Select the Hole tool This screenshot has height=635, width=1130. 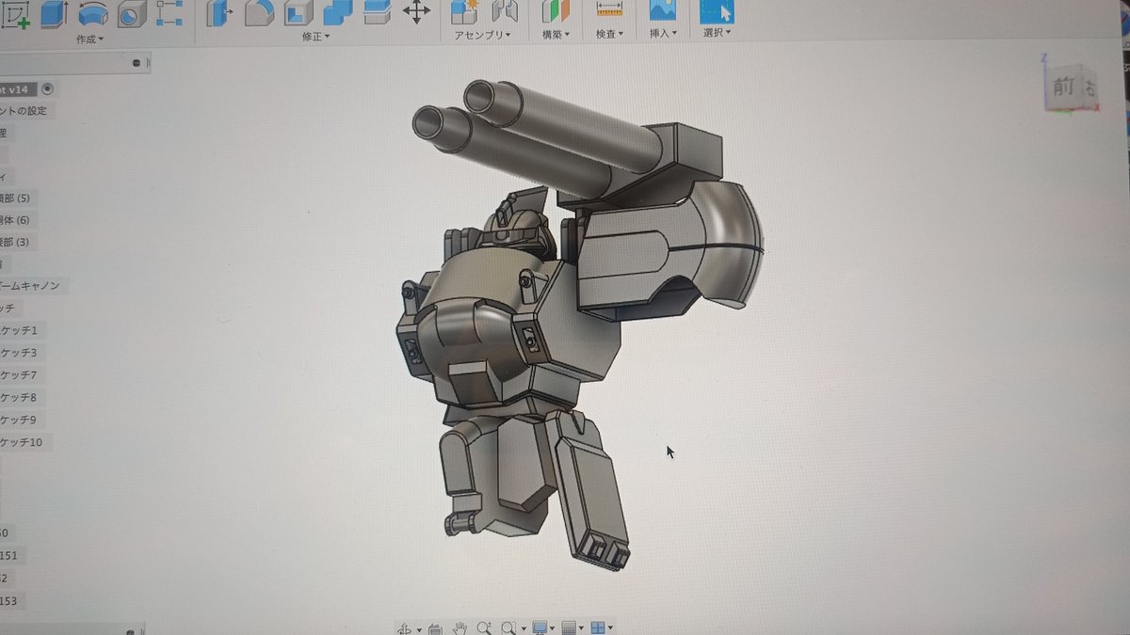[131, 14]
